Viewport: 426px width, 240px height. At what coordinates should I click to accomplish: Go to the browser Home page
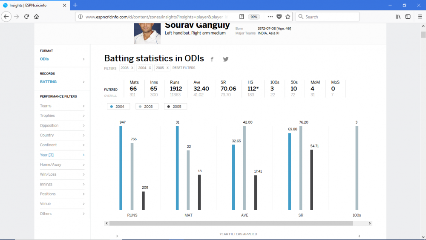point(36,17)
